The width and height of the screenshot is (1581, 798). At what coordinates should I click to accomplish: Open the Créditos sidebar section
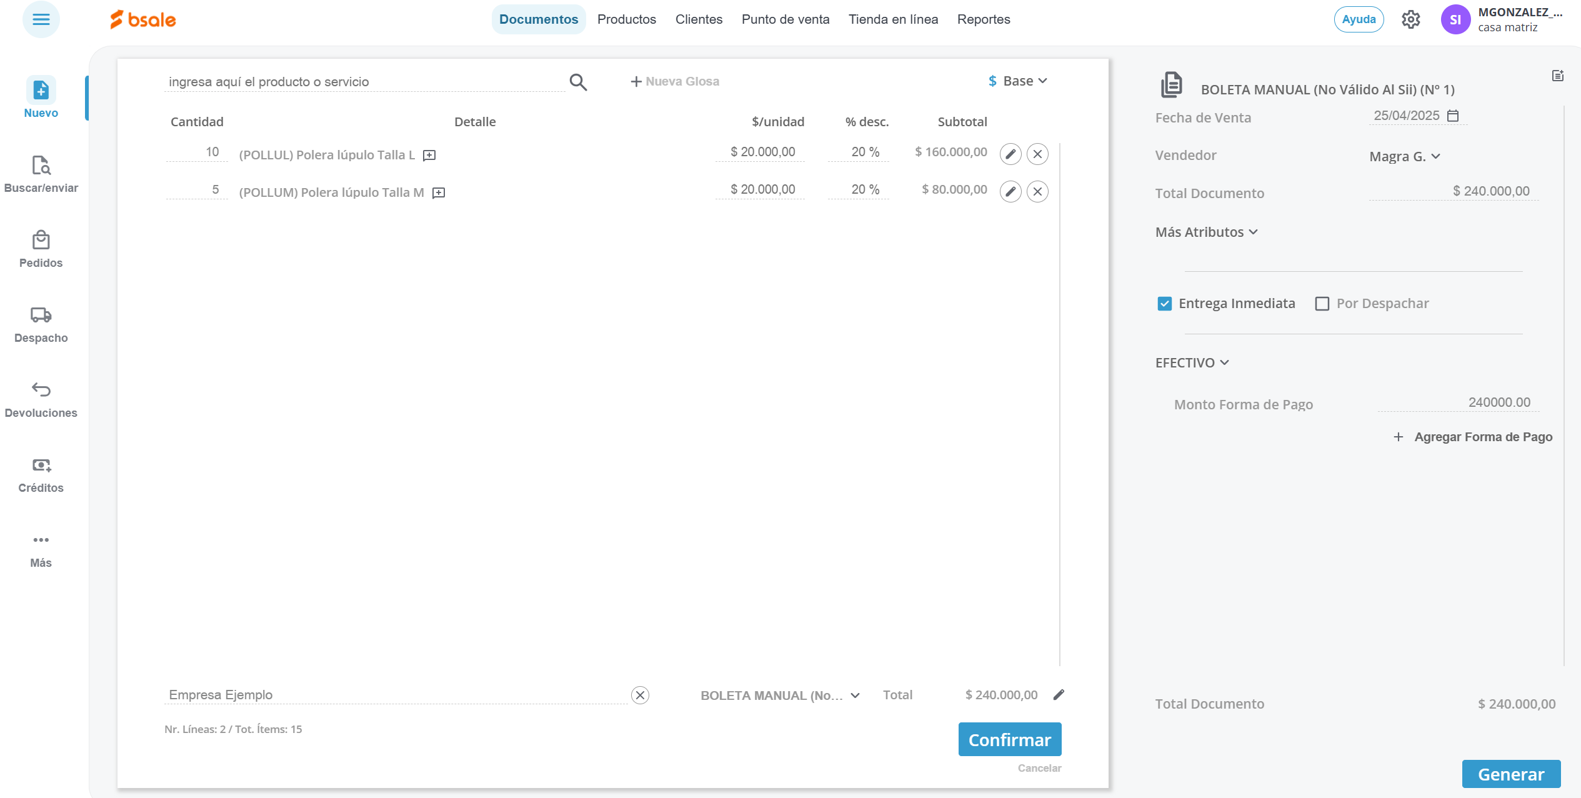click(41, 475)
